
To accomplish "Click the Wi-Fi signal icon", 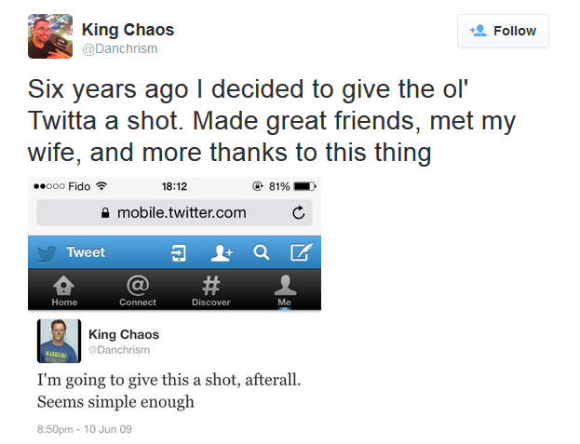I will pyautogui.click(x=101, y=186).
